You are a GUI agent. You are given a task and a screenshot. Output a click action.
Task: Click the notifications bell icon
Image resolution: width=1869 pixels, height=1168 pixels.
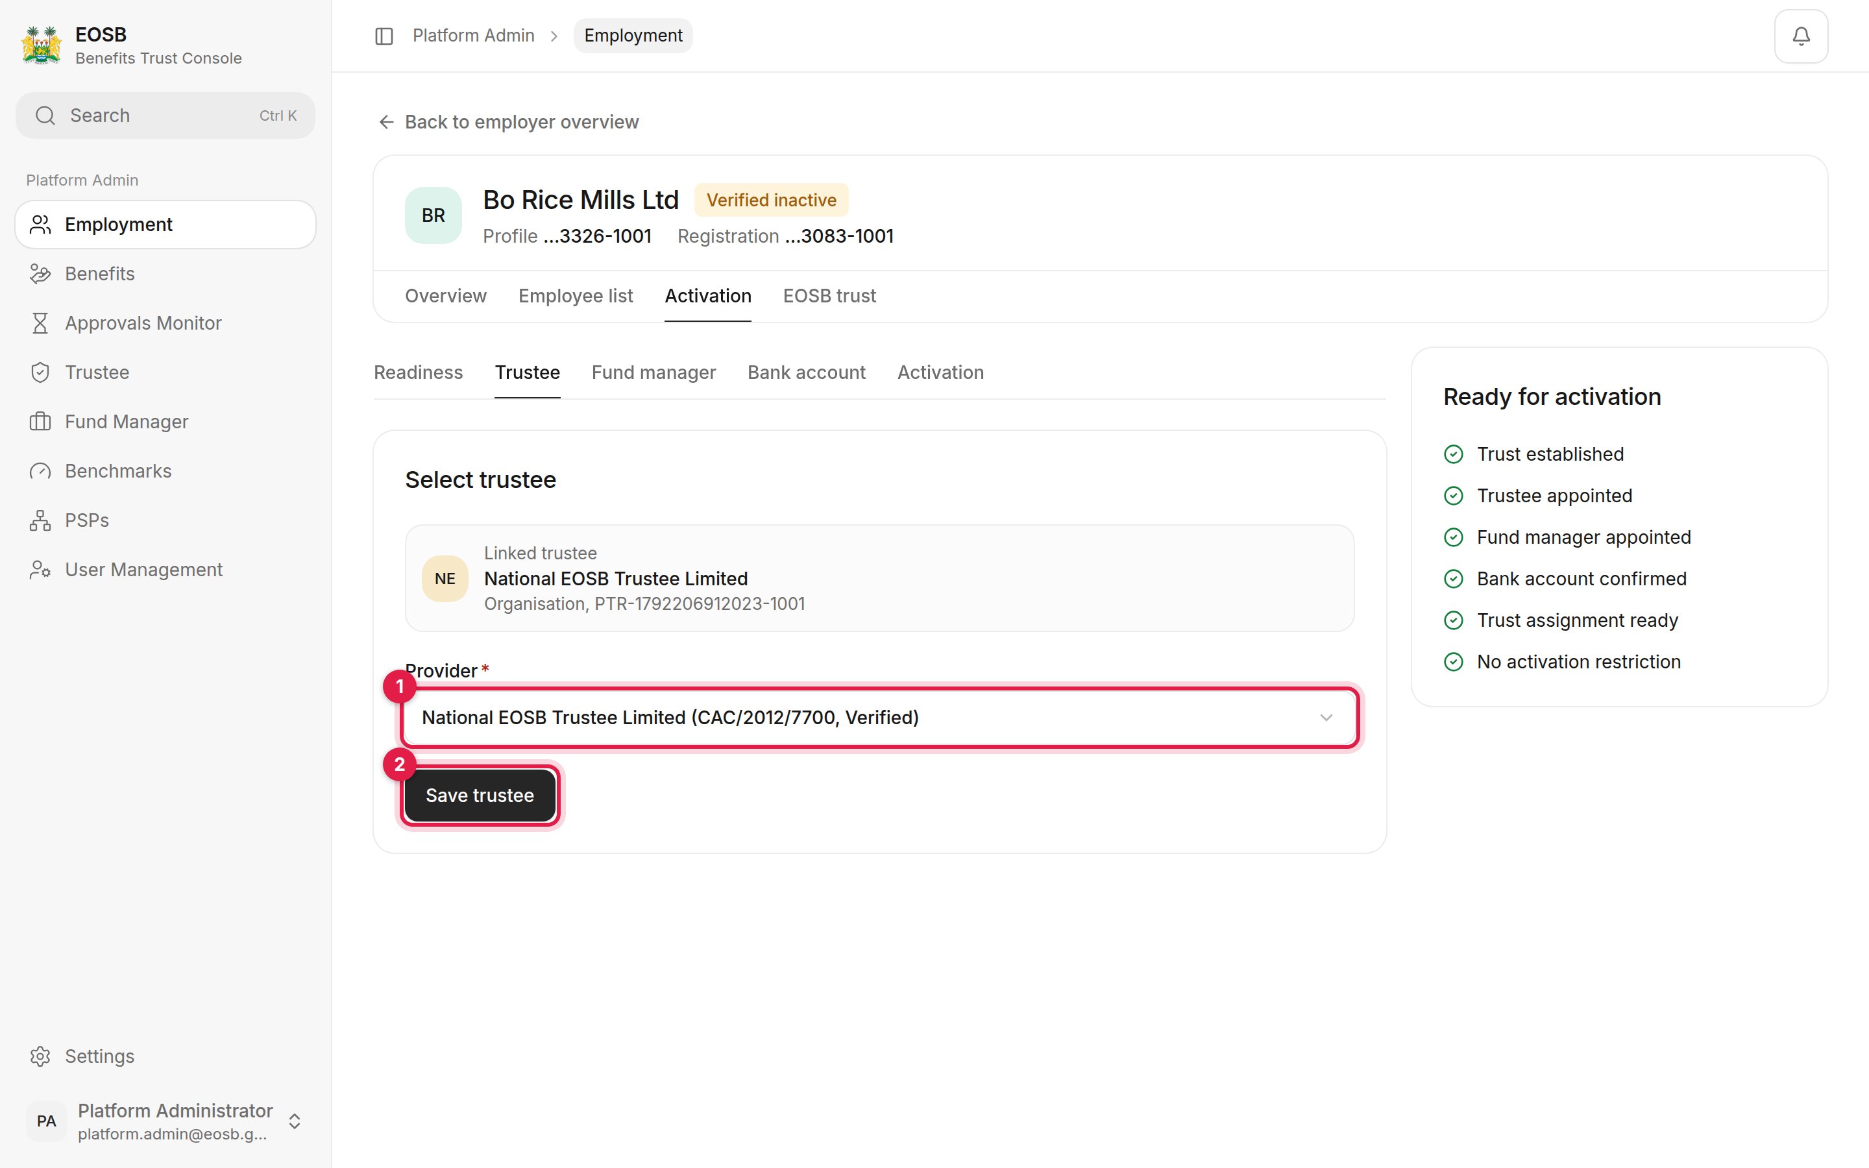pos(1800,36)
